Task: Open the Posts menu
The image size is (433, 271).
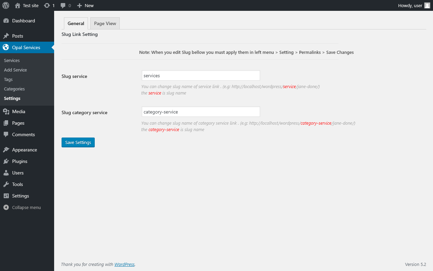Action: coord(27,36)
